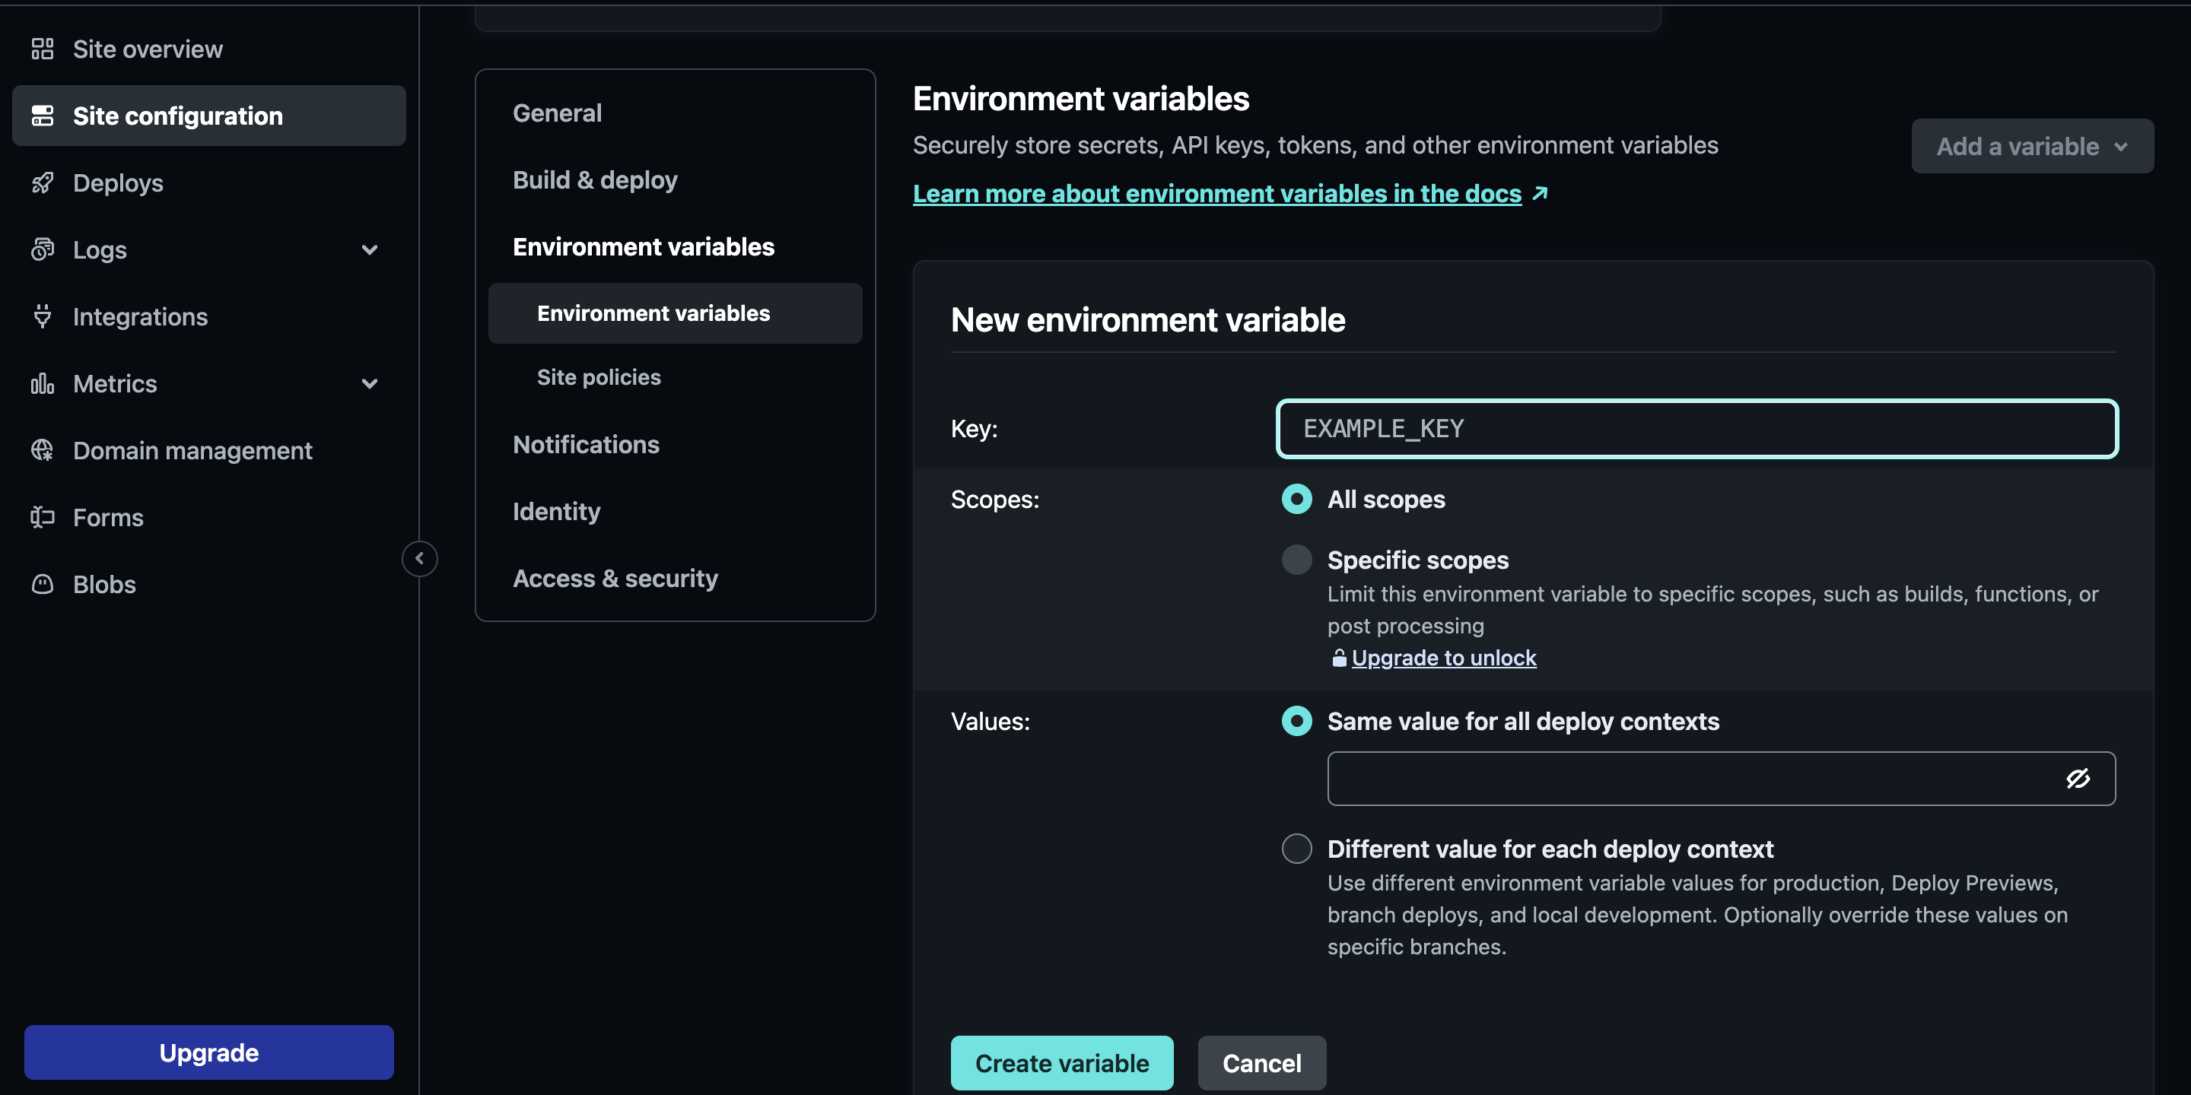
Task: Open Learn more about environment variables docs link
Action: coord(1217,194)
